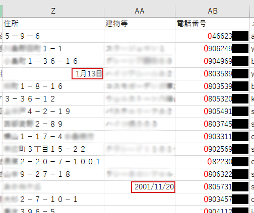Select phone cell starting 082230

tap(213, 162)
